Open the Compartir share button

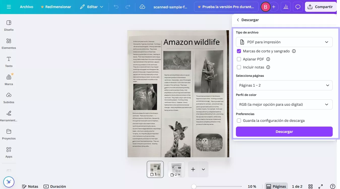(321, 7)
